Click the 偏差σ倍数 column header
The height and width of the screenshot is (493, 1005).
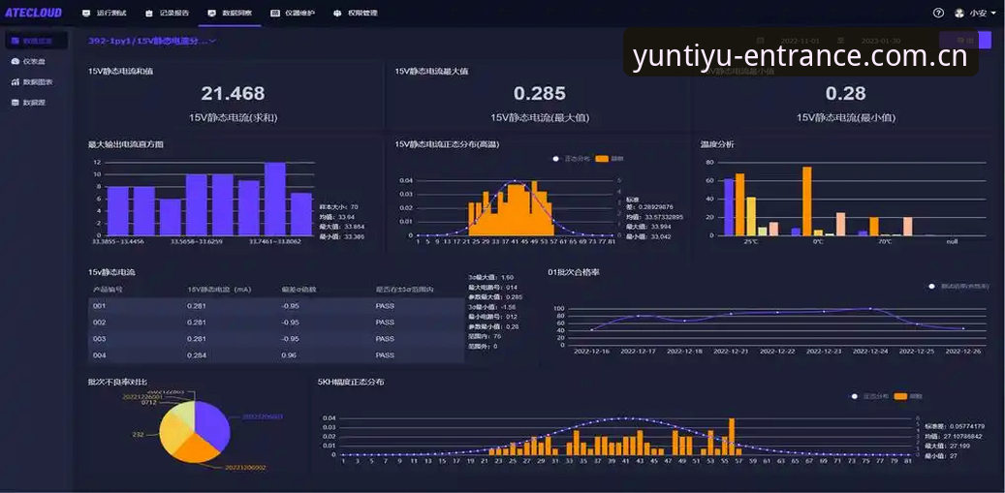tap(298, 290)
